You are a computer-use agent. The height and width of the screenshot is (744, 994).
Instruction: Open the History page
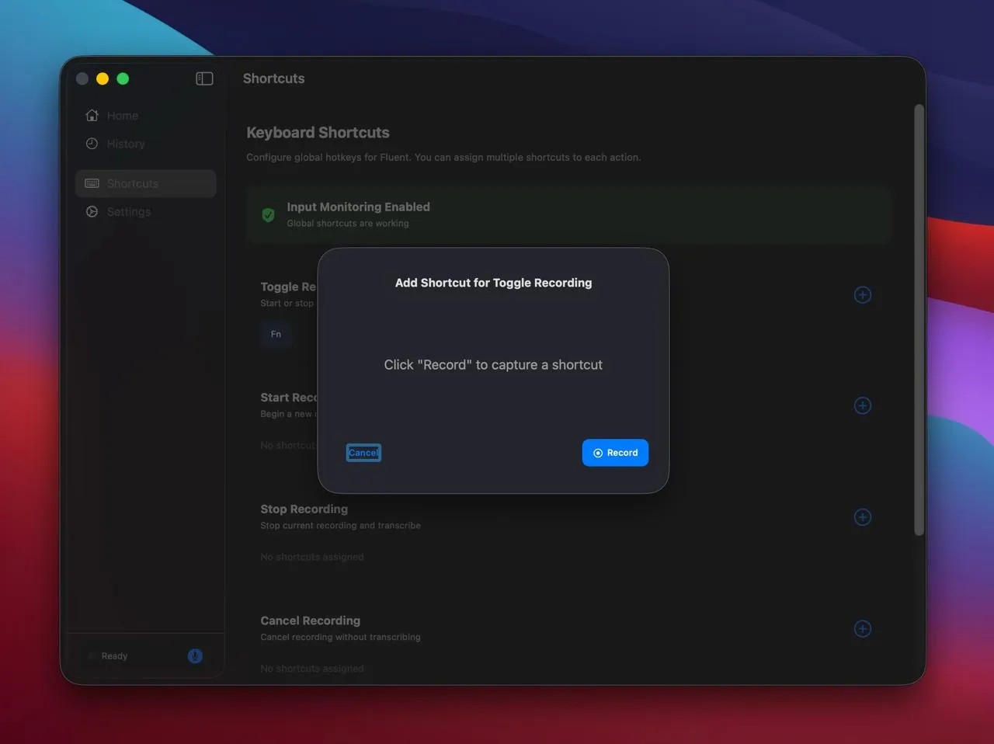tap(125, 144)
